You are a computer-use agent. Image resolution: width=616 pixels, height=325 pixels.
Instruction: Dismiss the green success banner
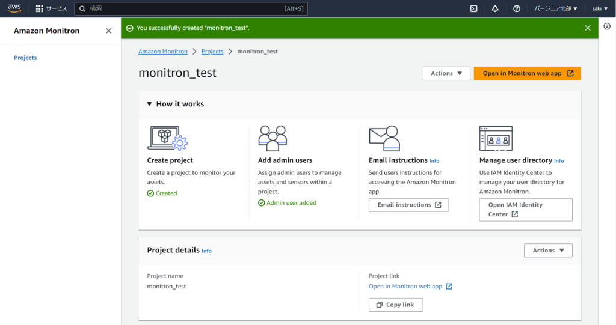point(588,28)
